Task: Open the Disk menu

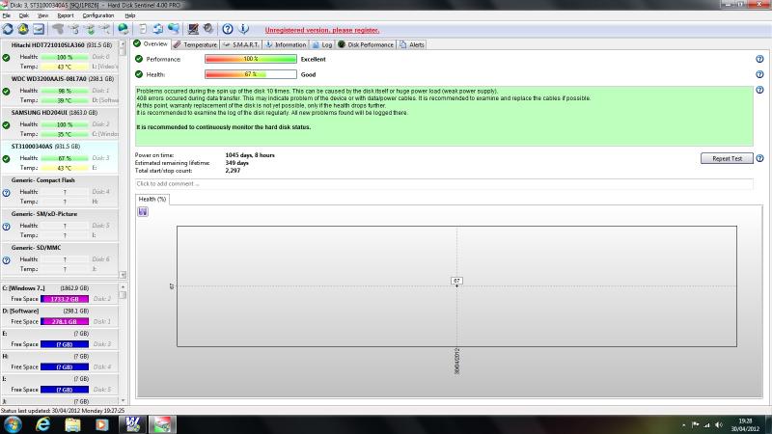Action: pos(23,15)
